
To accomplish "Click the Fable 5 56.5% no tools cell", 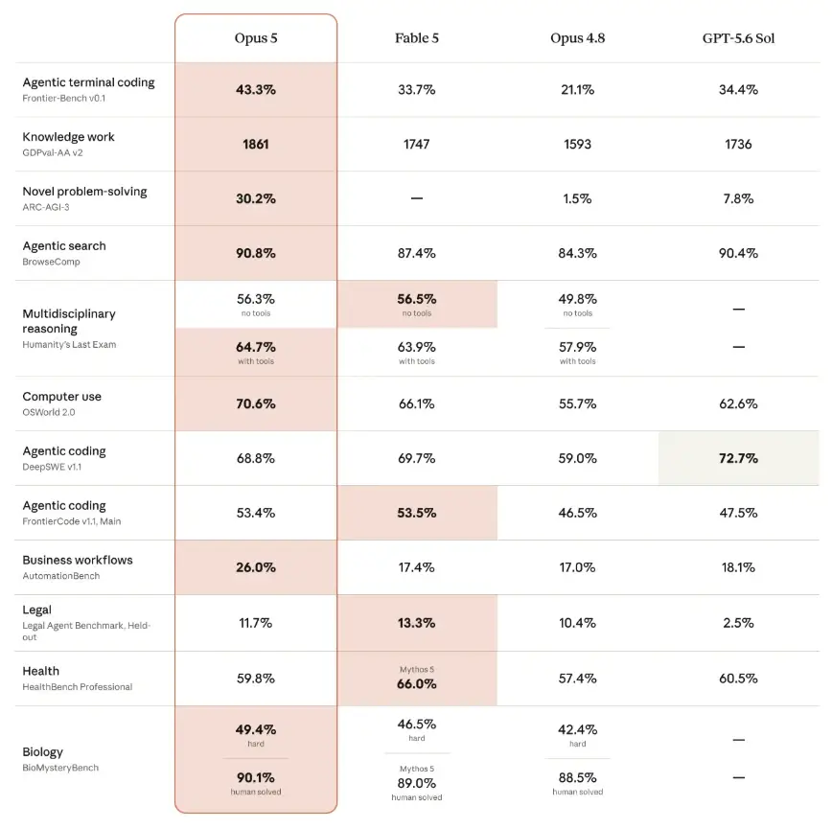I will point(417,305).
